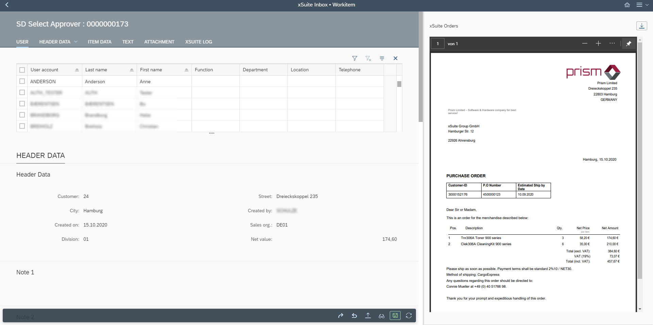Zoom in on the PDF with plus

coord(598,43)
